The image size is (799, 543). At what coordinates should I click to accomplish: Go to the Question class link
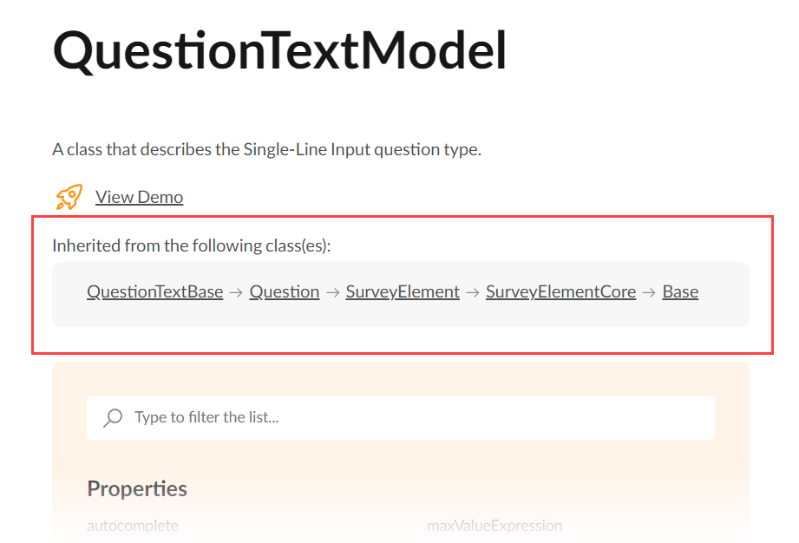click(285, 291)
